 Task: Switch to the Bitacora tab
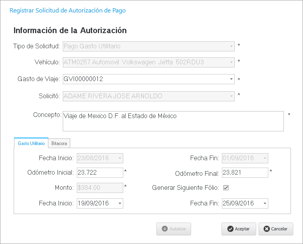pos(59,143)
